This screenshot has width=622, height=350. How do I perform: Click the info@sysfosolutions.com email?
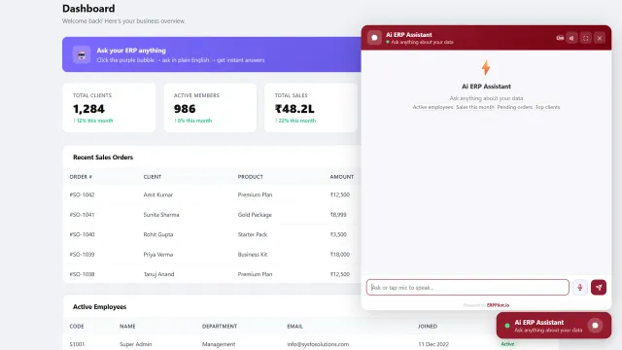coord(318,344)
